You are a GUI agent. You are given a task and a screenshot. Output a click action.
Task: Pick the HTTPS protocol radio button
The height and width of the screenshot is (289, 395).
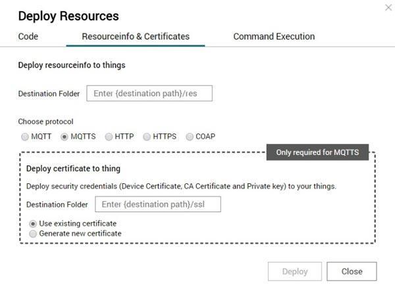click(147, 137)
